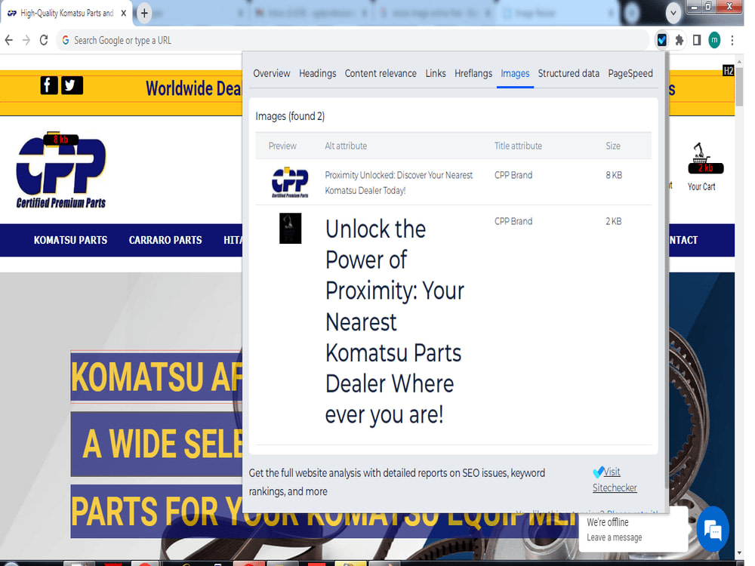This screenshot has width=755, height=566.
Task: Open the live chat bubble
Action: (713, 529)
